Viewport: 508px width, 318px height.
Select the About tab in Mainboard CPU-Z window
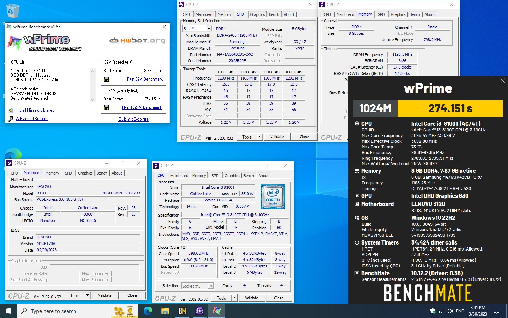(x=117, y=173)
